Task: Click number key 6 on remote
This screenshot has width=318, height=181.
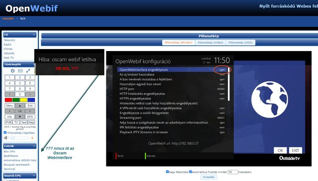Action: [30, 83]
